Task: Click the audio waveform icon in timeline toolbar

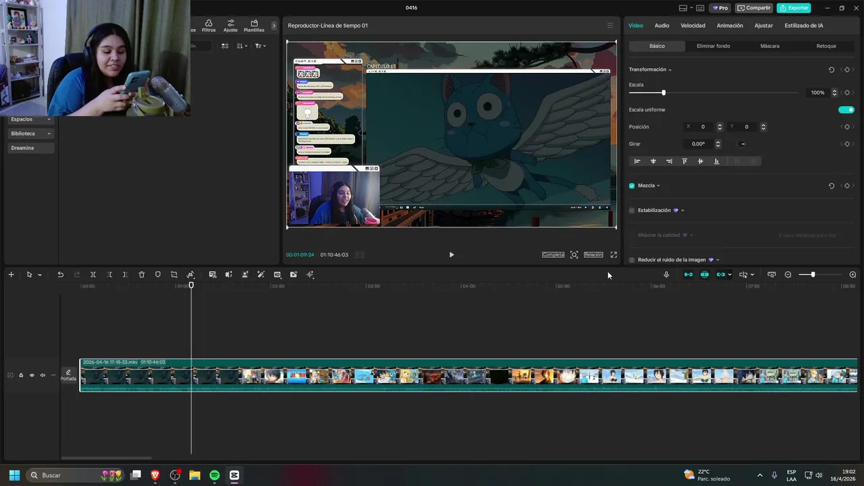Action: tap(310, 275)
